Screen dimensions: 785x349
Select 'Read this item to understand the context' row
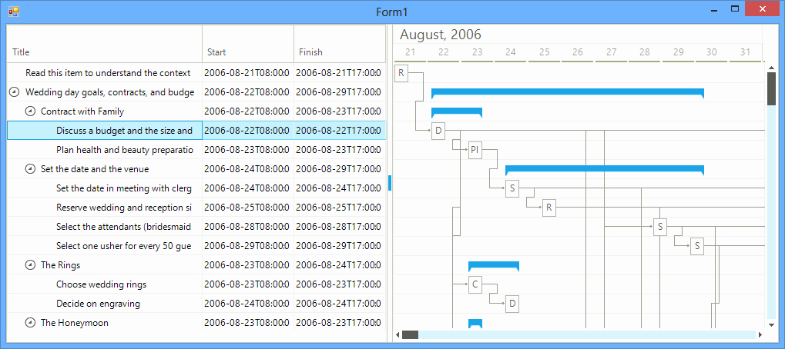pyautogui.click(x=196, y=73)
